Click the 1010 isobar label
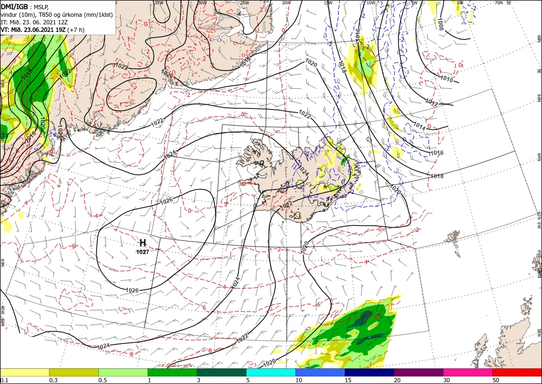 tap(446, 79)
